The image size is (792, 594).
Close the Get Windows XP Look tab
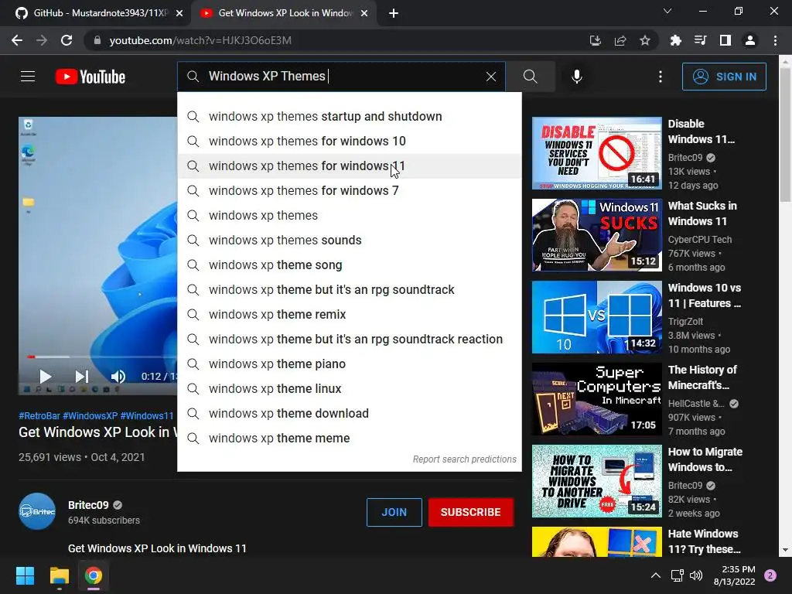(x=364, y=14)
